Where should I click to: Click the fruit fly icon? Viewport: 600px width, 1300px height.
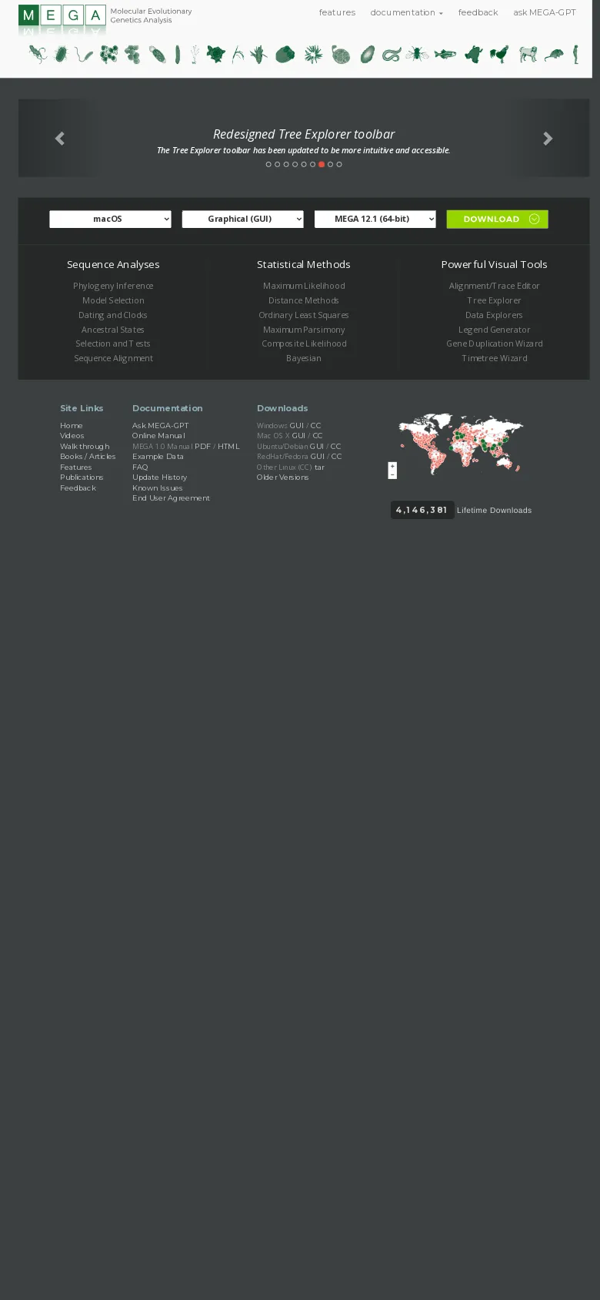417,54
